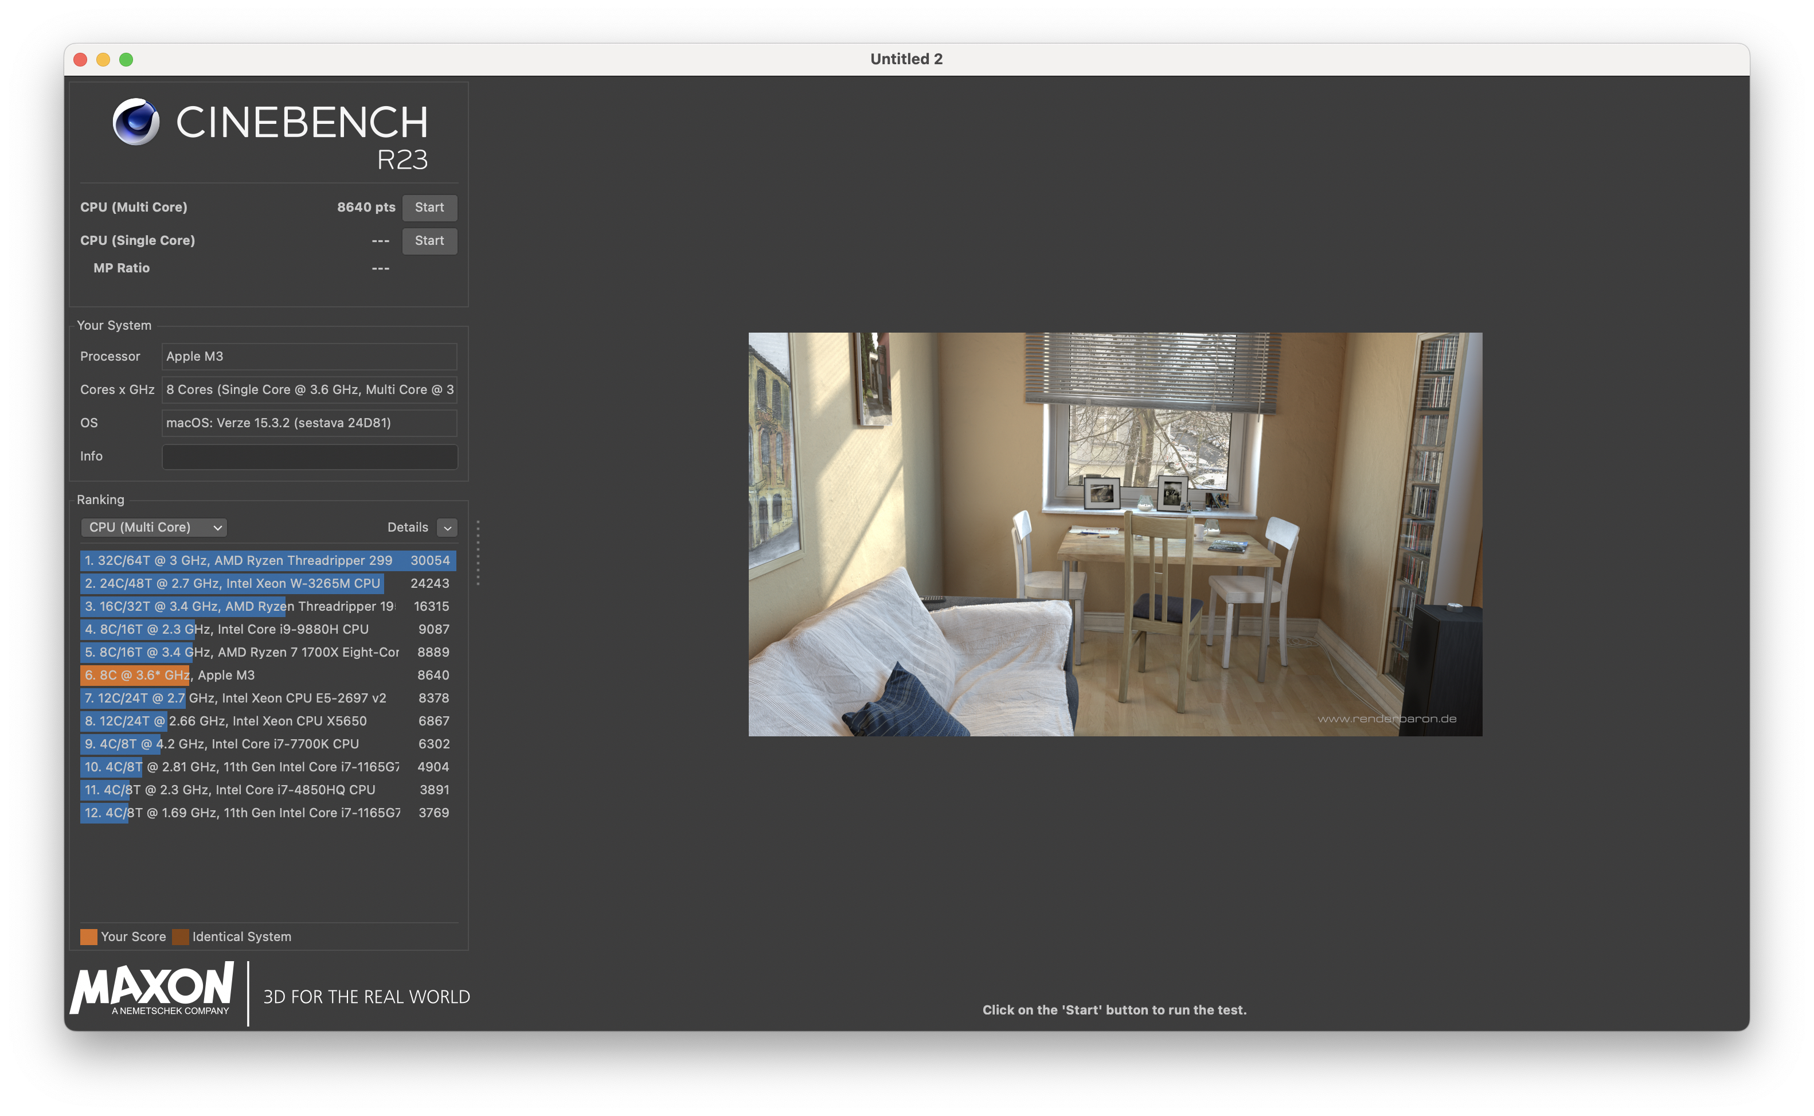
Task: Click the Processor field showing Apple M3
Action: coord(309,357)
